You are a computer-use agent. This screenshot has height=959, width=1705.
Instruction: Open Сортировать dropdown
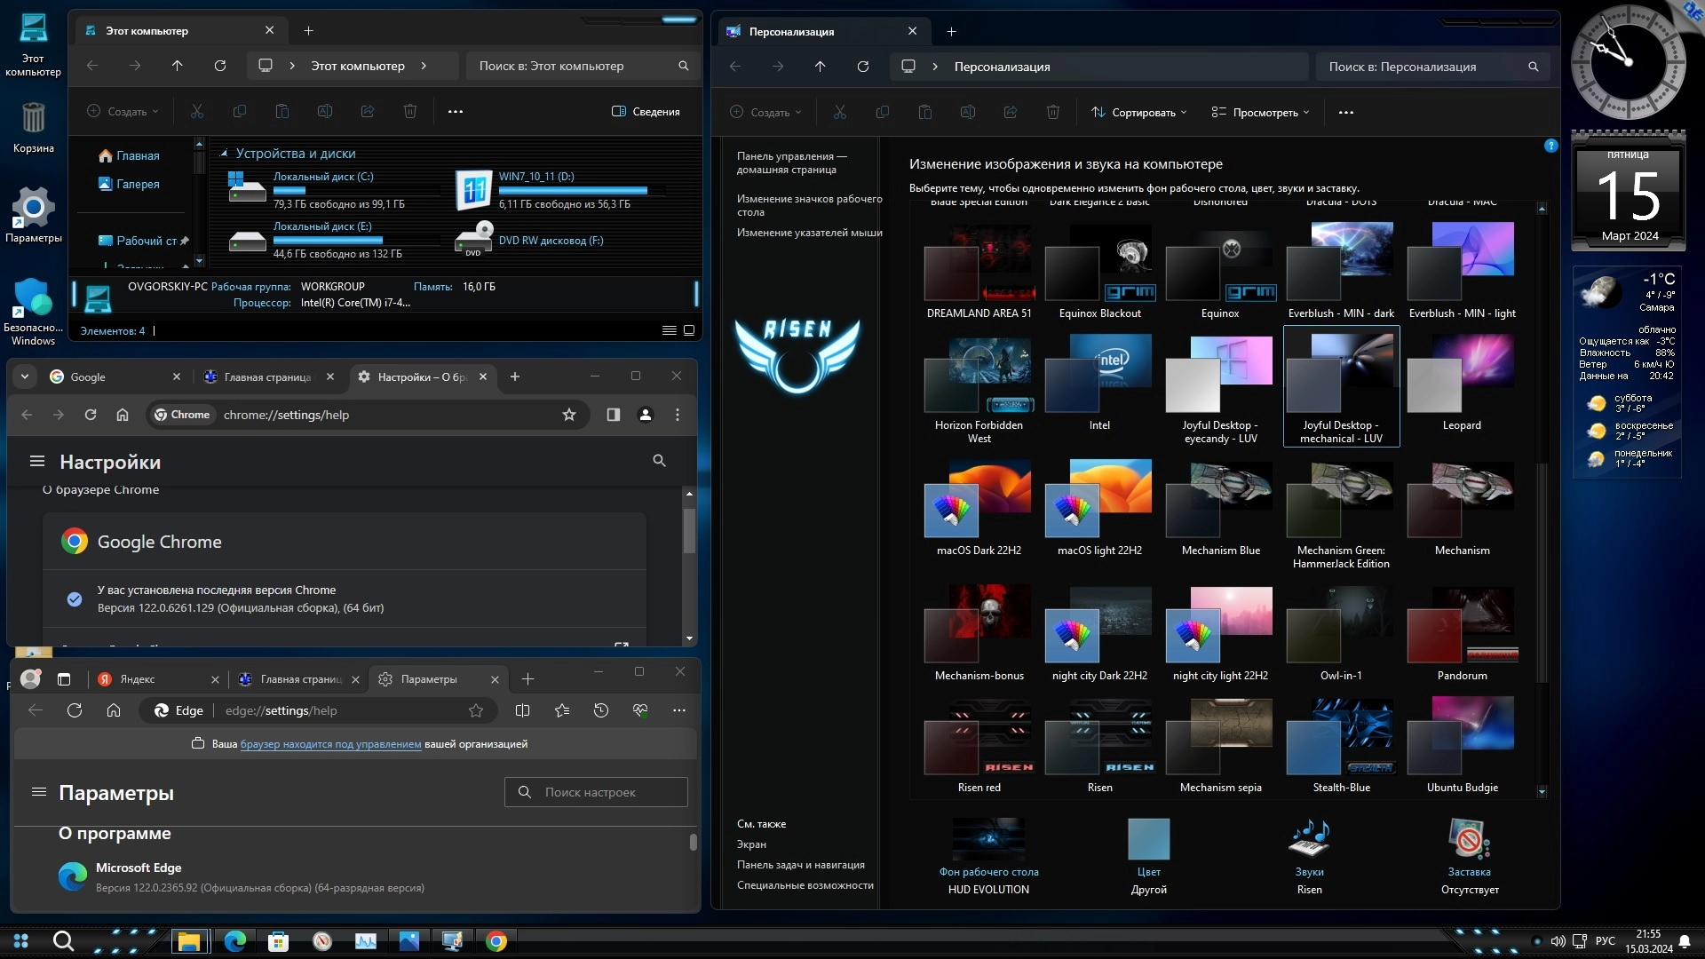click(1139, 113)
